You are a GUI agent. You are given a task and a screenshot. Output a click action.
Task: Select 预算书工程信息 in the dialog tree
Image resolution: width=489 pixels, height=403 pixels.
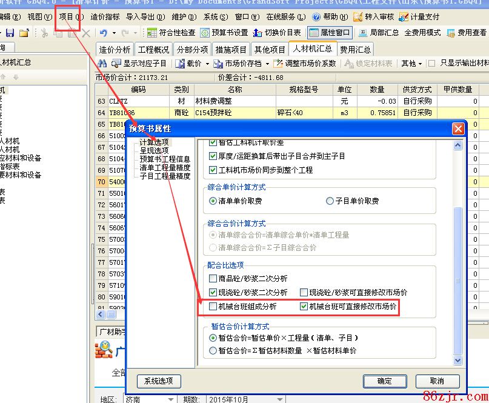(165, 159)
